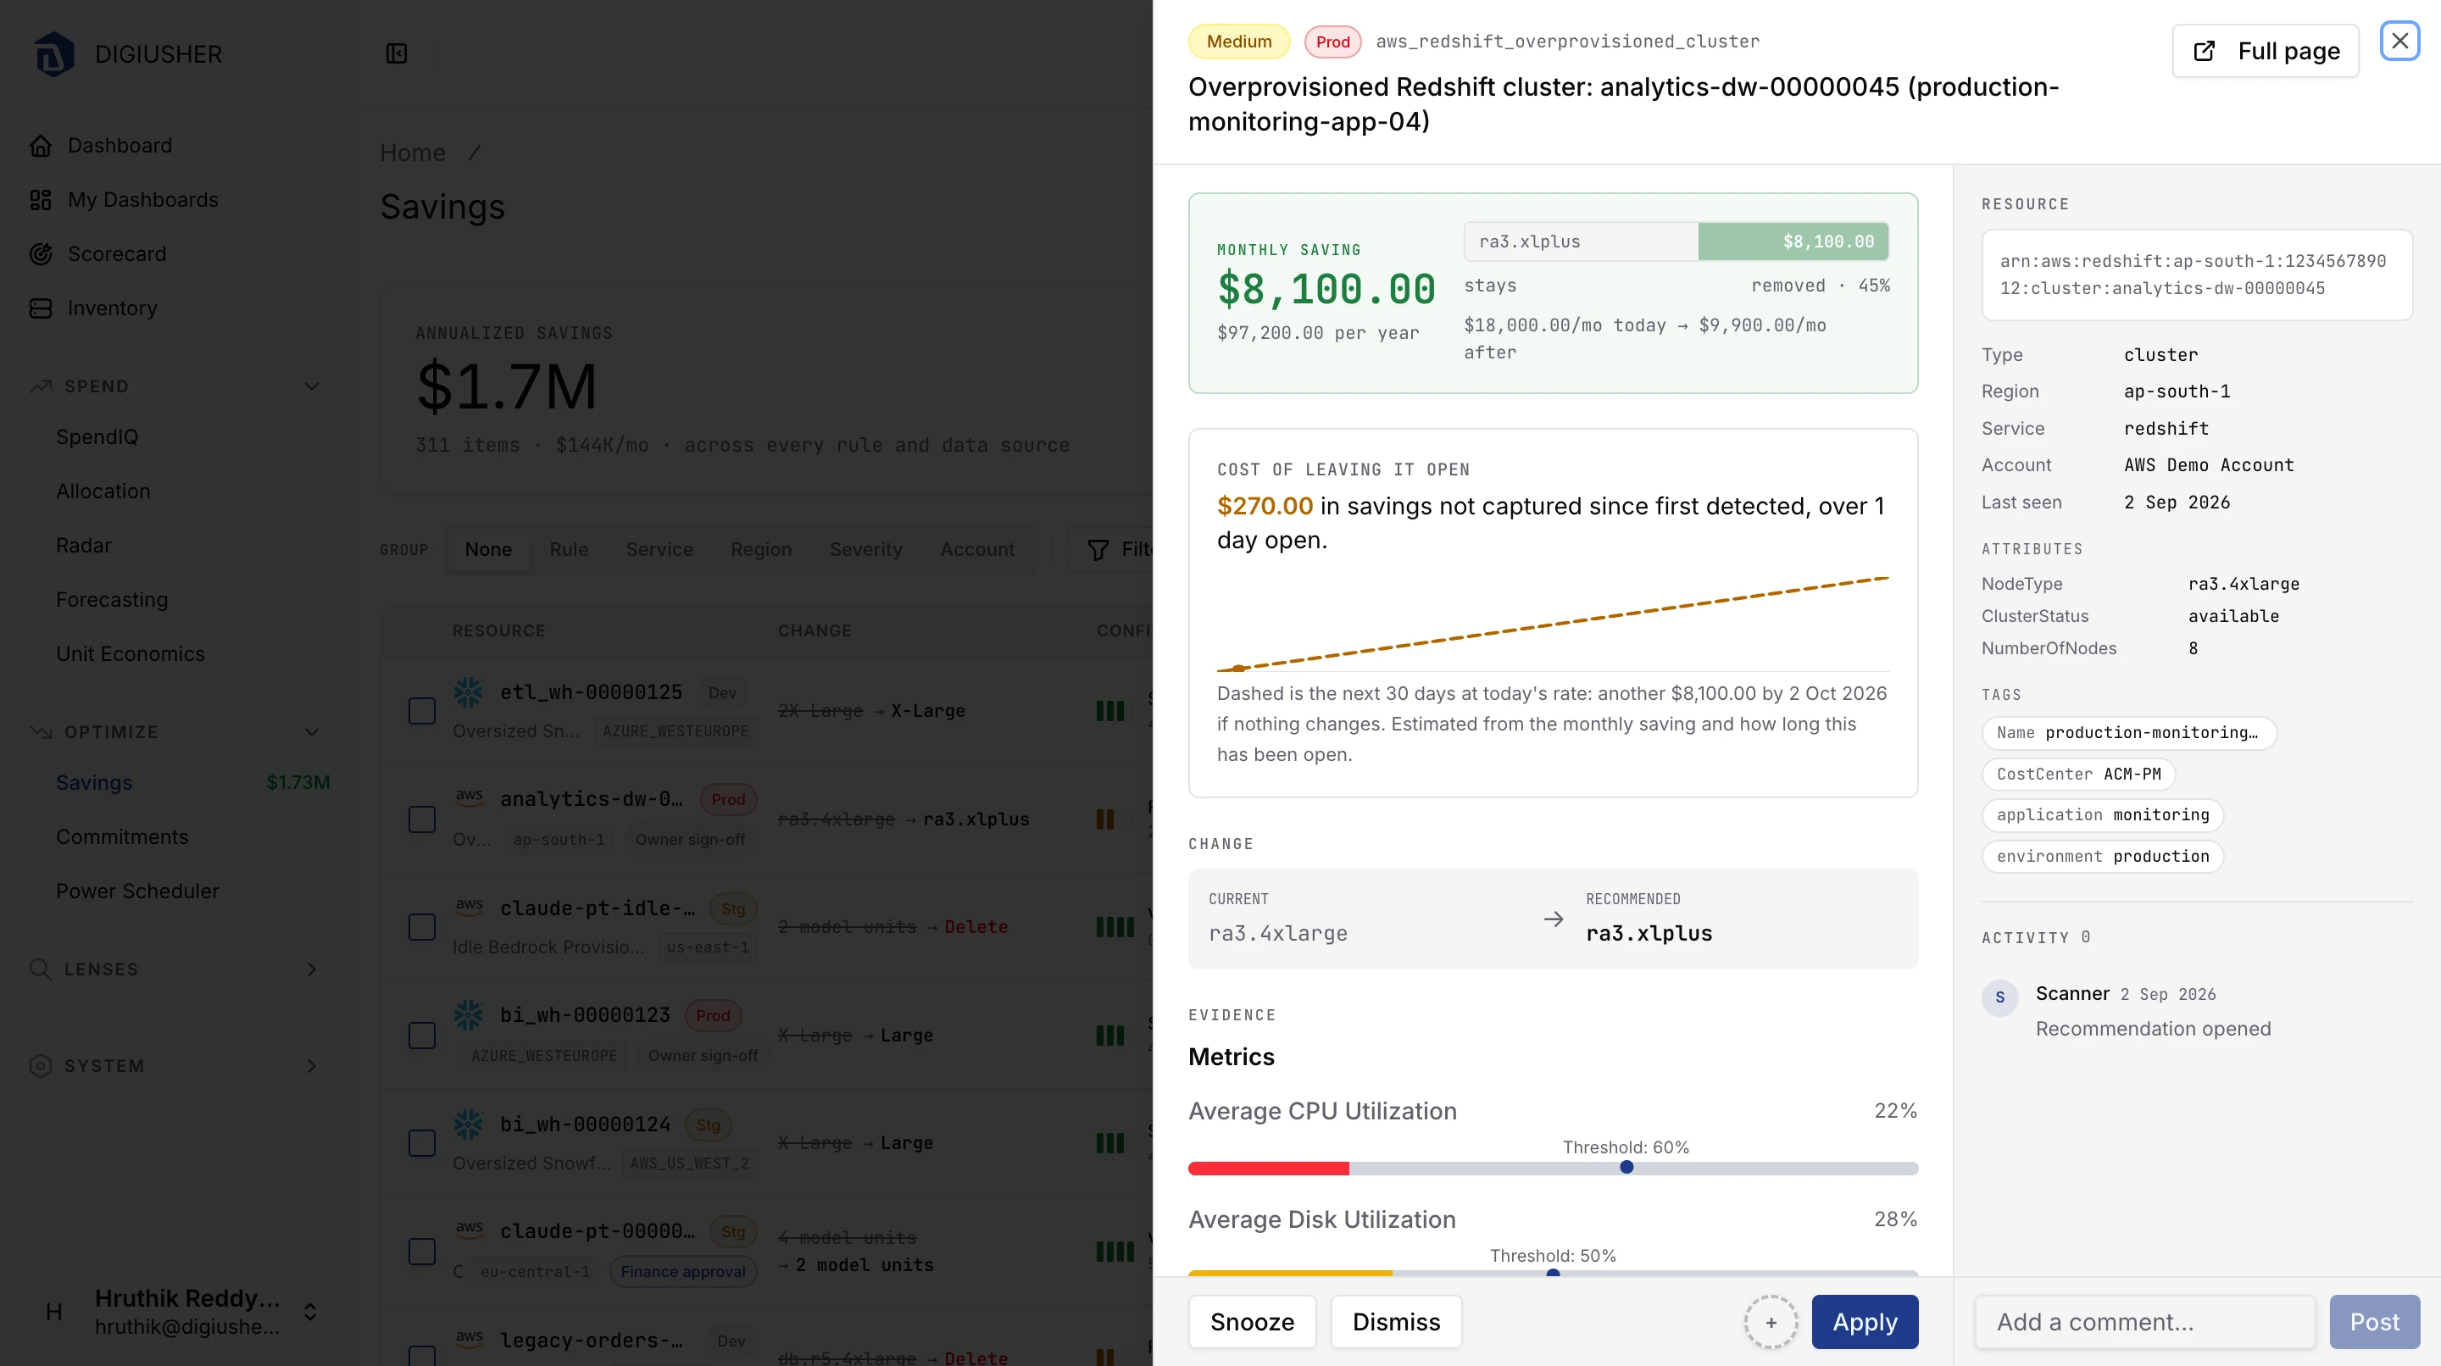Screen dimensions: 2441x1366
Task: Group savings by Severity
Action: (866, 549)
